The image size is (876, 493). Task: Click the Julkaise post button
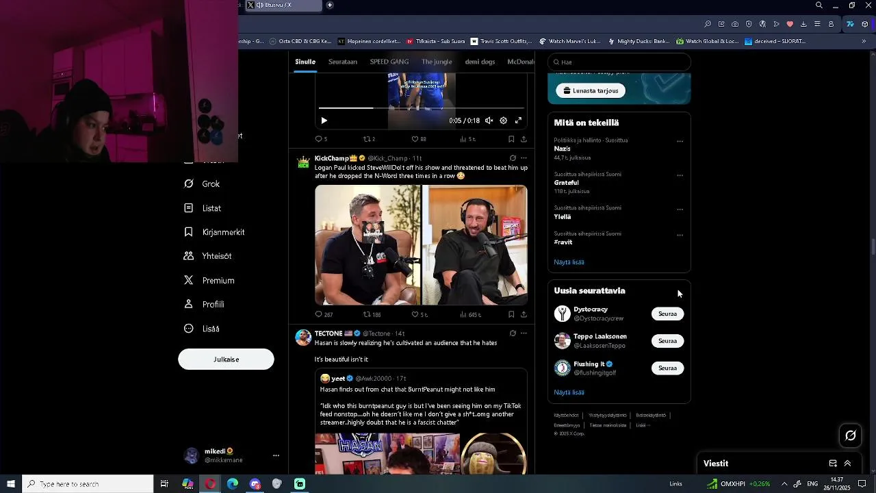[226, 359]
